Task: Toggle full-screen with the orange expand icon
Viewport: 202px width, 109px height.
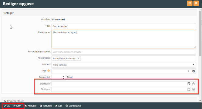Action: 190,3
